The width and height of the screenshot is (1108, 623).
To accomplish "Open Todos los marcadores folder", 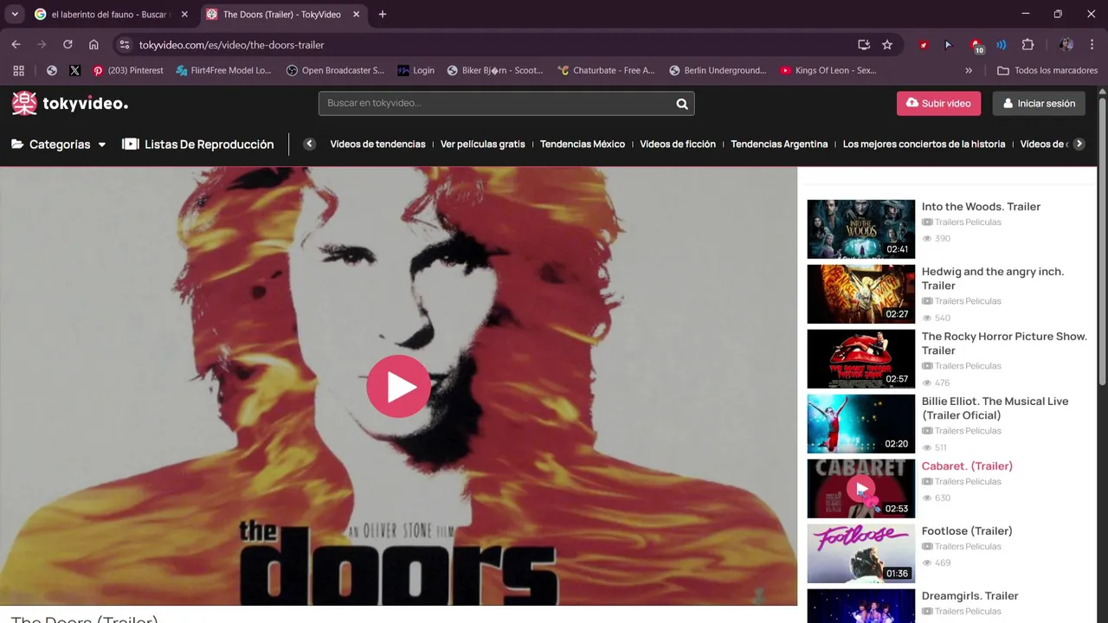I will 1047,71.
